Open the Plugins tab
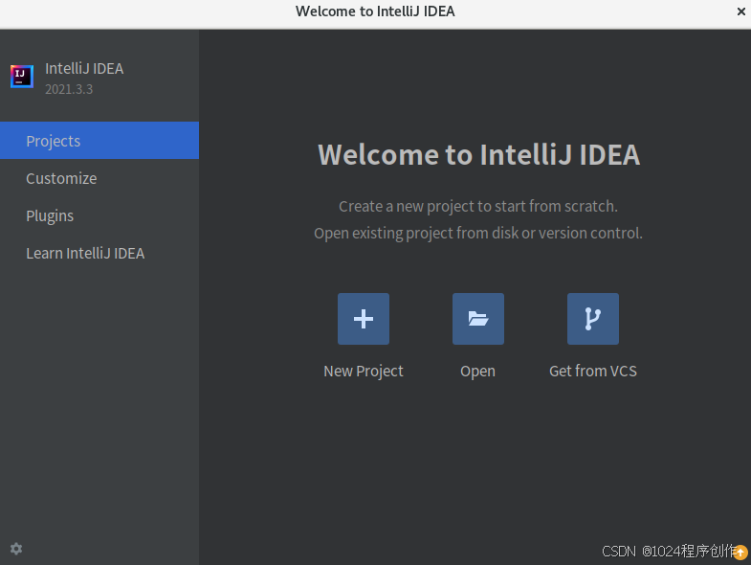751x565 pixels. [x=99, y=215]
